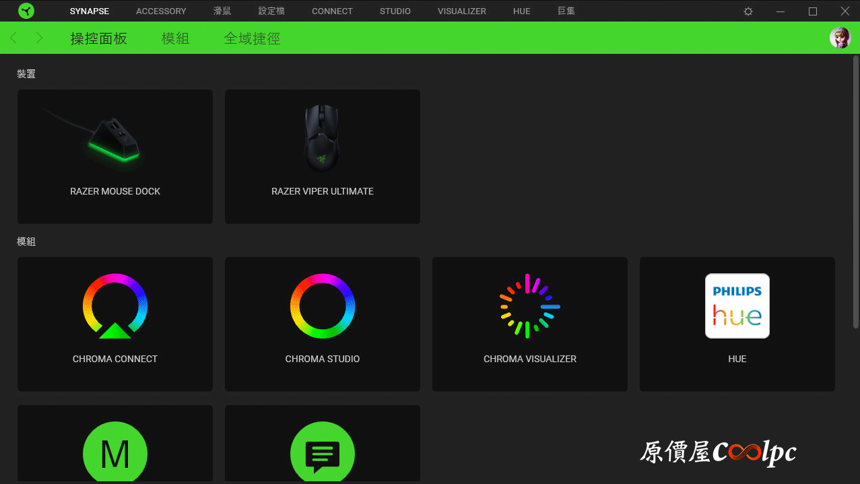Click the Chroma Visualizer burst icon

[x=530, y=306]
